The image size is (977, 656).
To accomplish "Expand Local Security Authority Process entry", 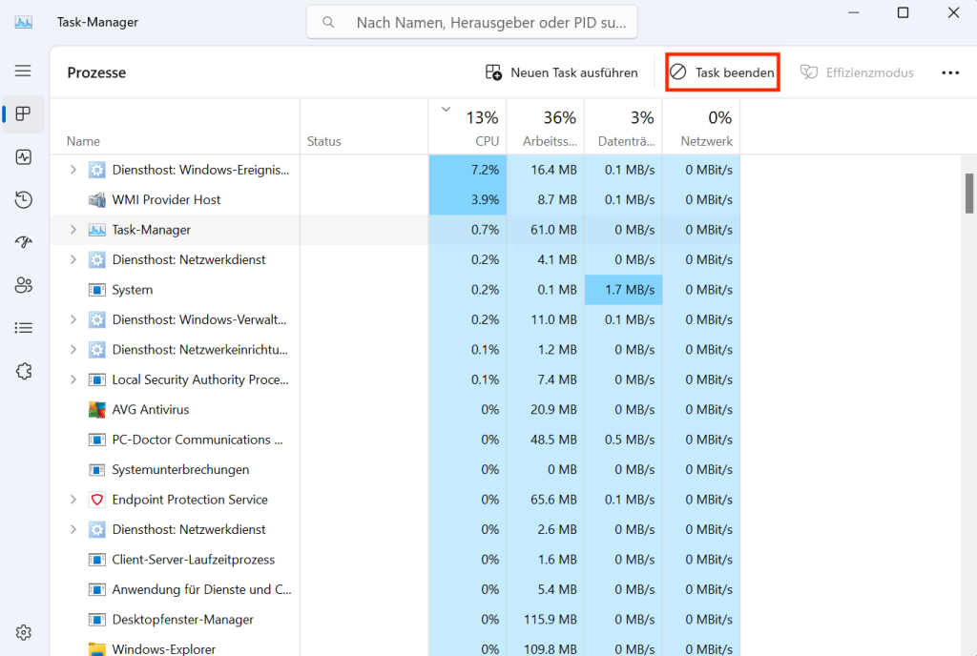I will click(x=73, y=379).
